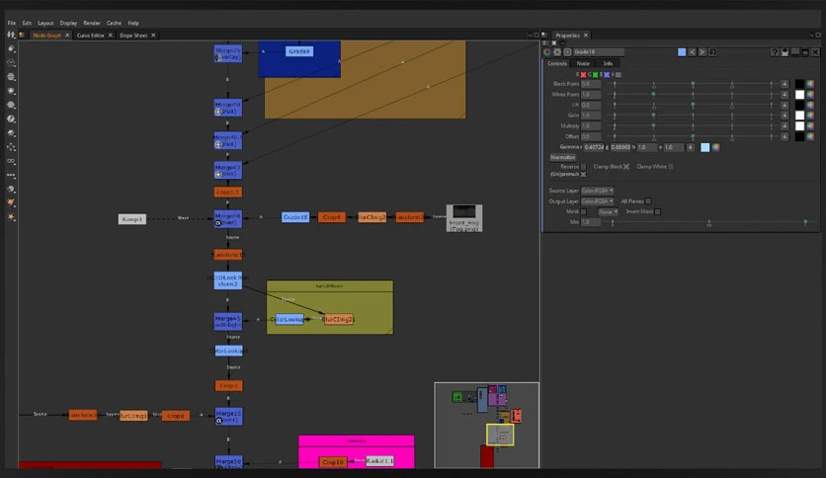826x478 pixels.
Task: Click the Mix slider track
Action: [x=709, y=222]
